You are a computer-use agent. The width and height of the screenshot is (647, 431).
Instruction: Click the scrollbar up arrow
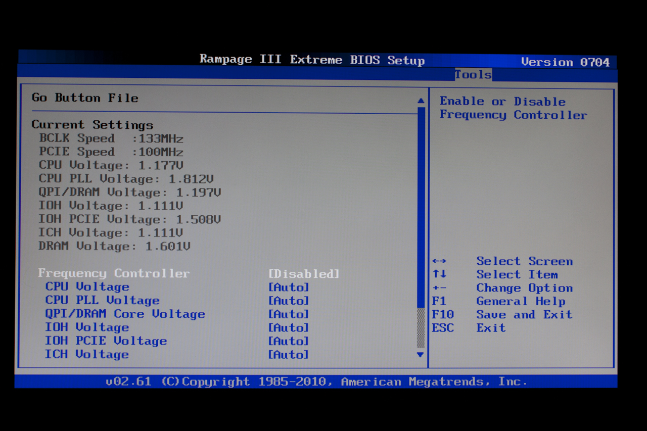click(x=421, y=101)
